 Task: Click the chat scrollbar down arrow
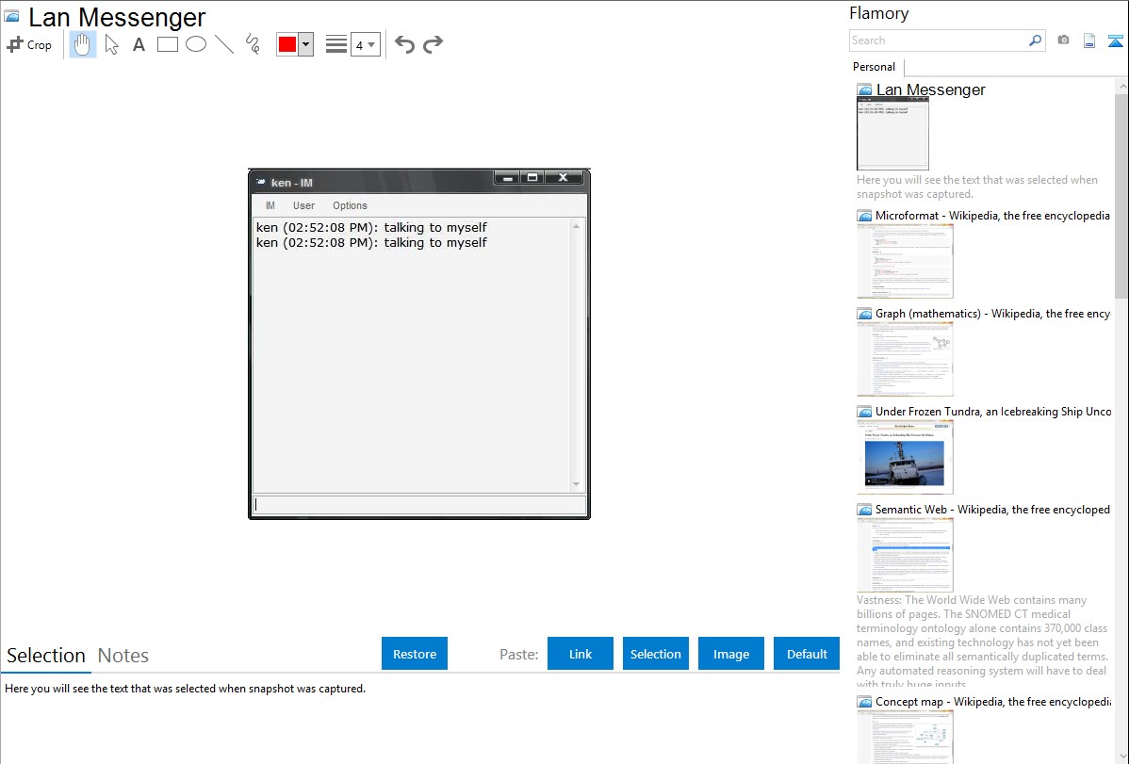pos(576,484)
